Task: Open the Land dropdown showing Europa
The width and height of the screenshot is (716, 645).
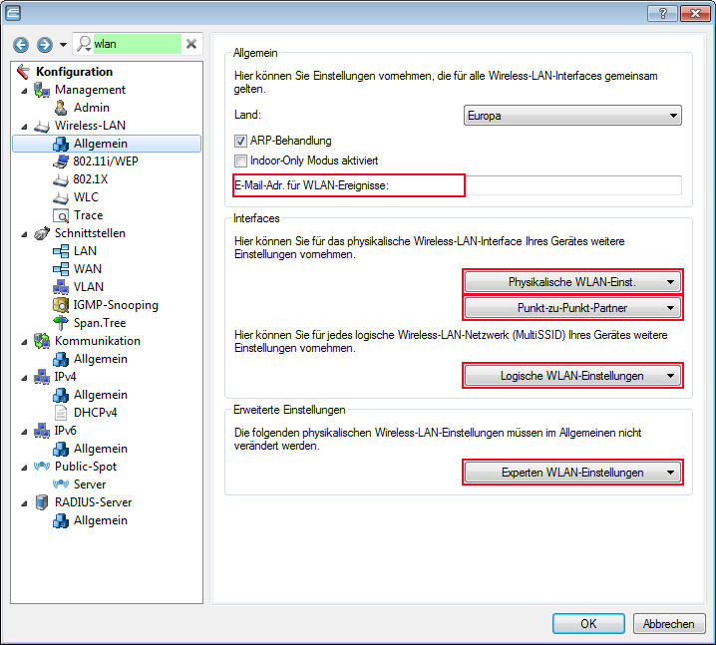Action: click(572, 116)
